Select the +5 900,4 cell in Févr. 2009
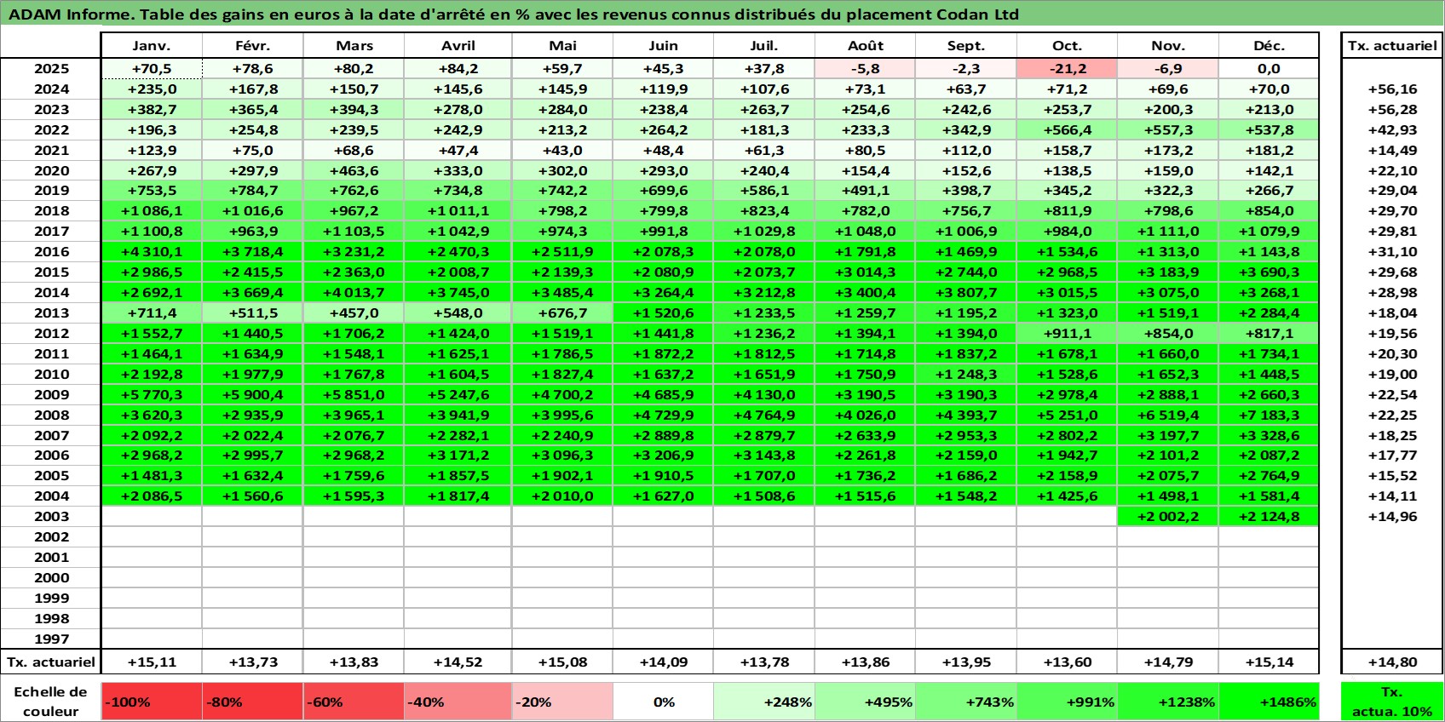The image size is (1445, 722). (x=252, y=395)
